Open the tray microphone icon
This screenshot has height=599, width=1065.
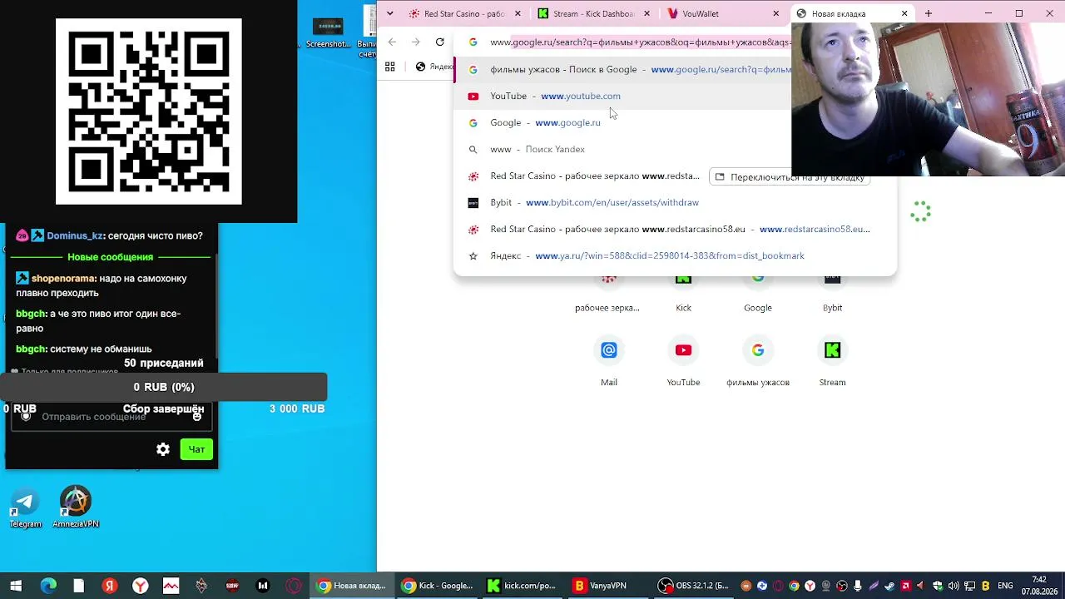click(x=857, y=586)
